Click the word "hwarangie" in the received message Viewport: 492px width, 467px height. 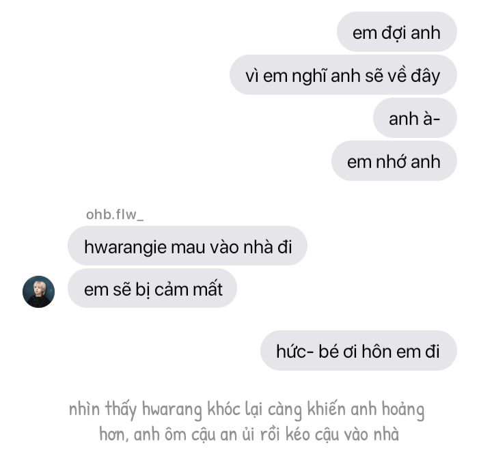(x=126, y=247)
